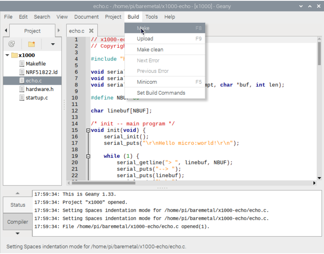Choose Make clean from Build menu
Viewport: 324px width, 254px height.
point(165,50)
